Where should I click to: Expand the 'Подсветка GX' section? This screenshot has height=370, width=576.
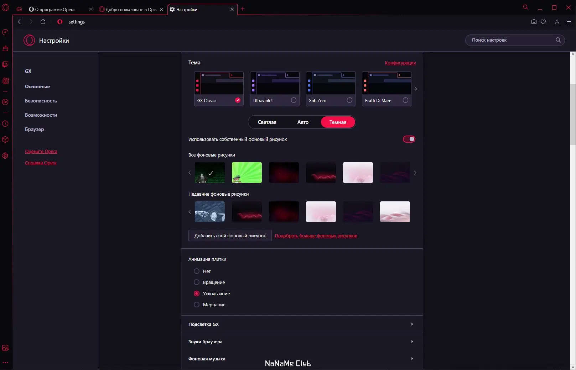pyautogui.click(x=302, y=324)
